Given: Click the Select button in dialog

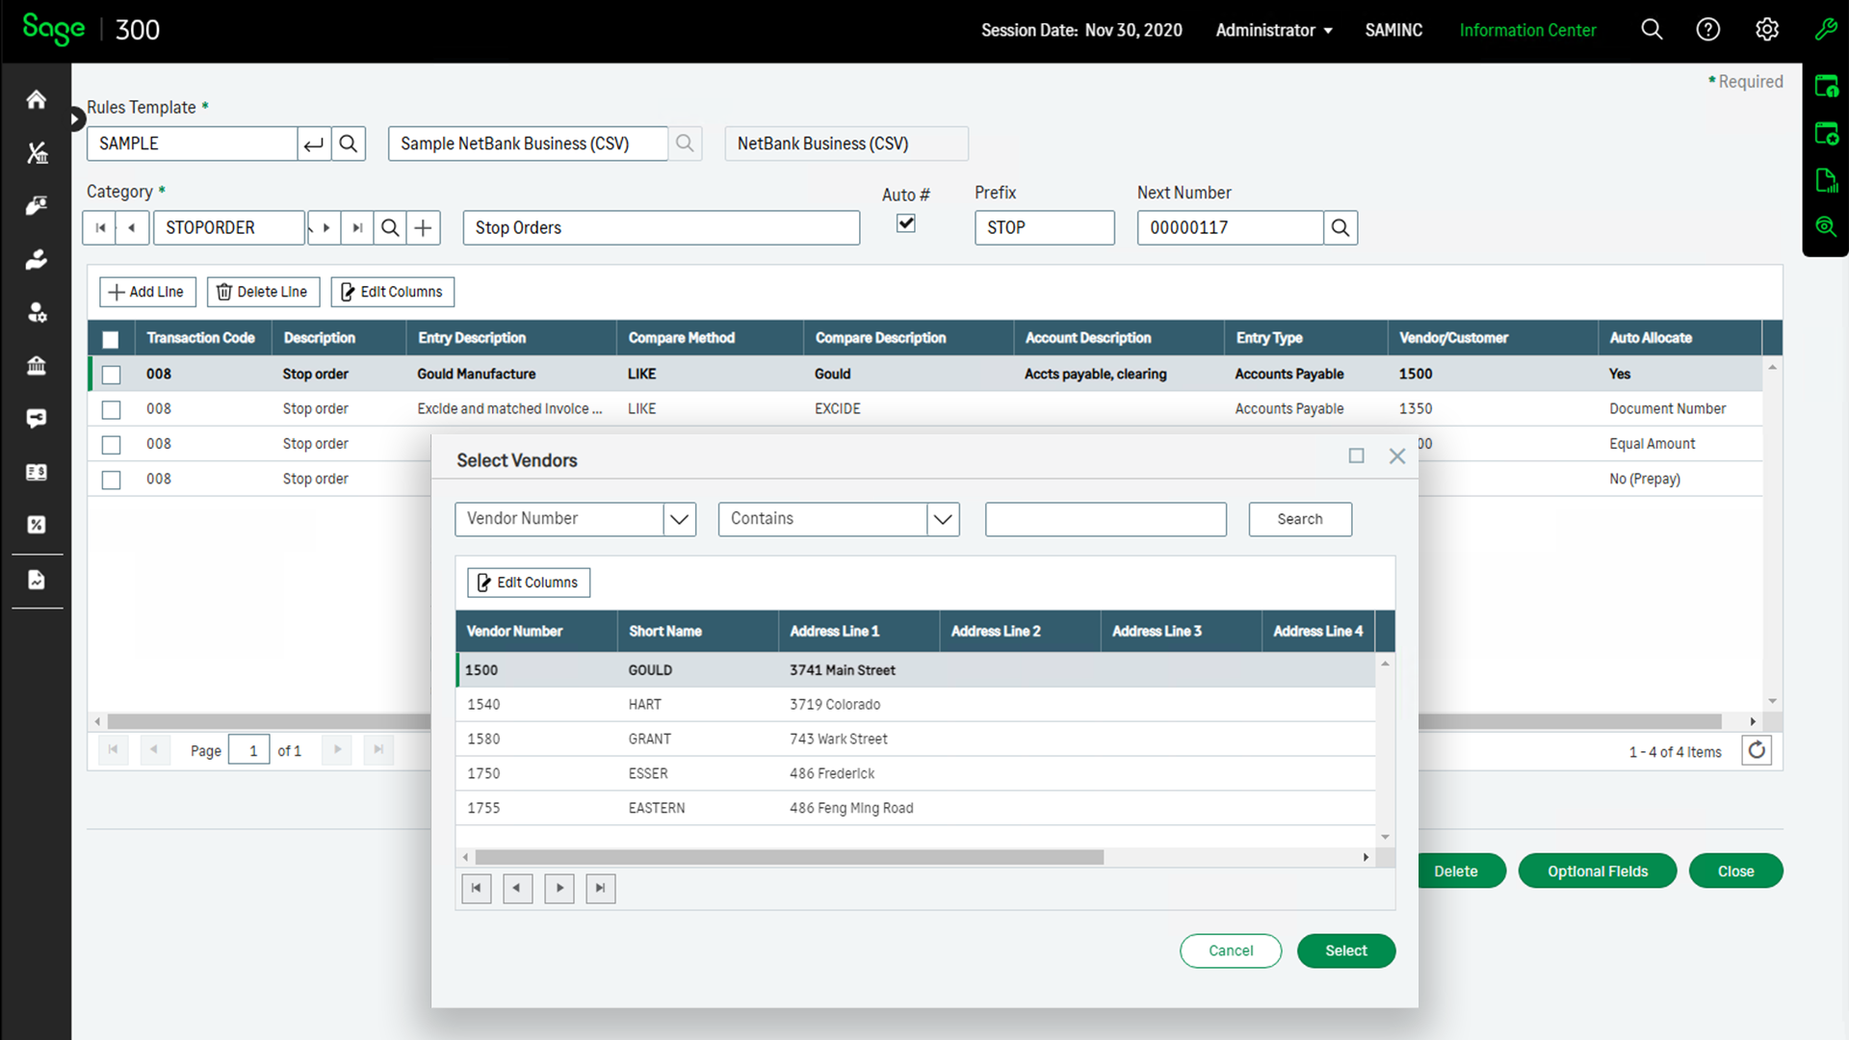Looking at the screenshot, I should [x=1345, y=950].
